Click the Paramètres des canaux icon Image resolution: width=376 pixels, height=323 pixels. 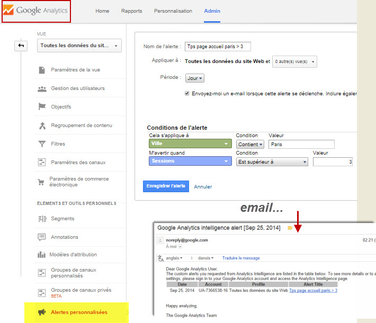click(42, 163)
